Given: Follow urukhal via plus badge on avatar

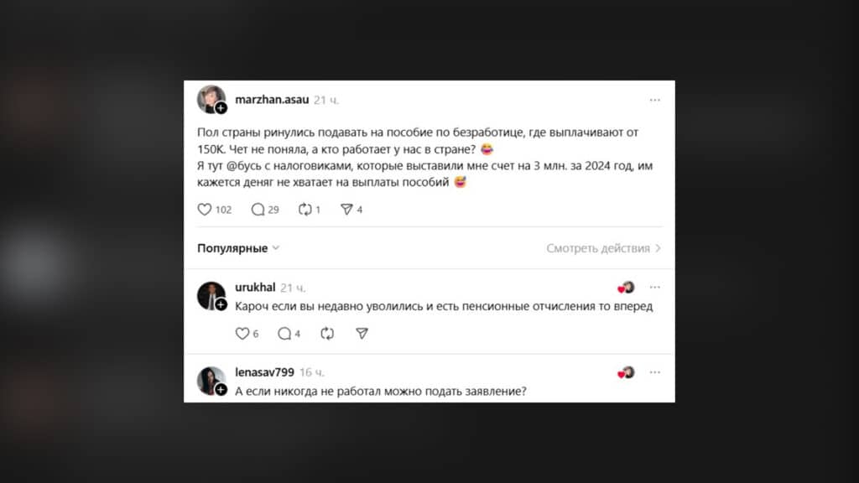Looking at the screenshot, I should pyautogui.click(x=221, y=304).
